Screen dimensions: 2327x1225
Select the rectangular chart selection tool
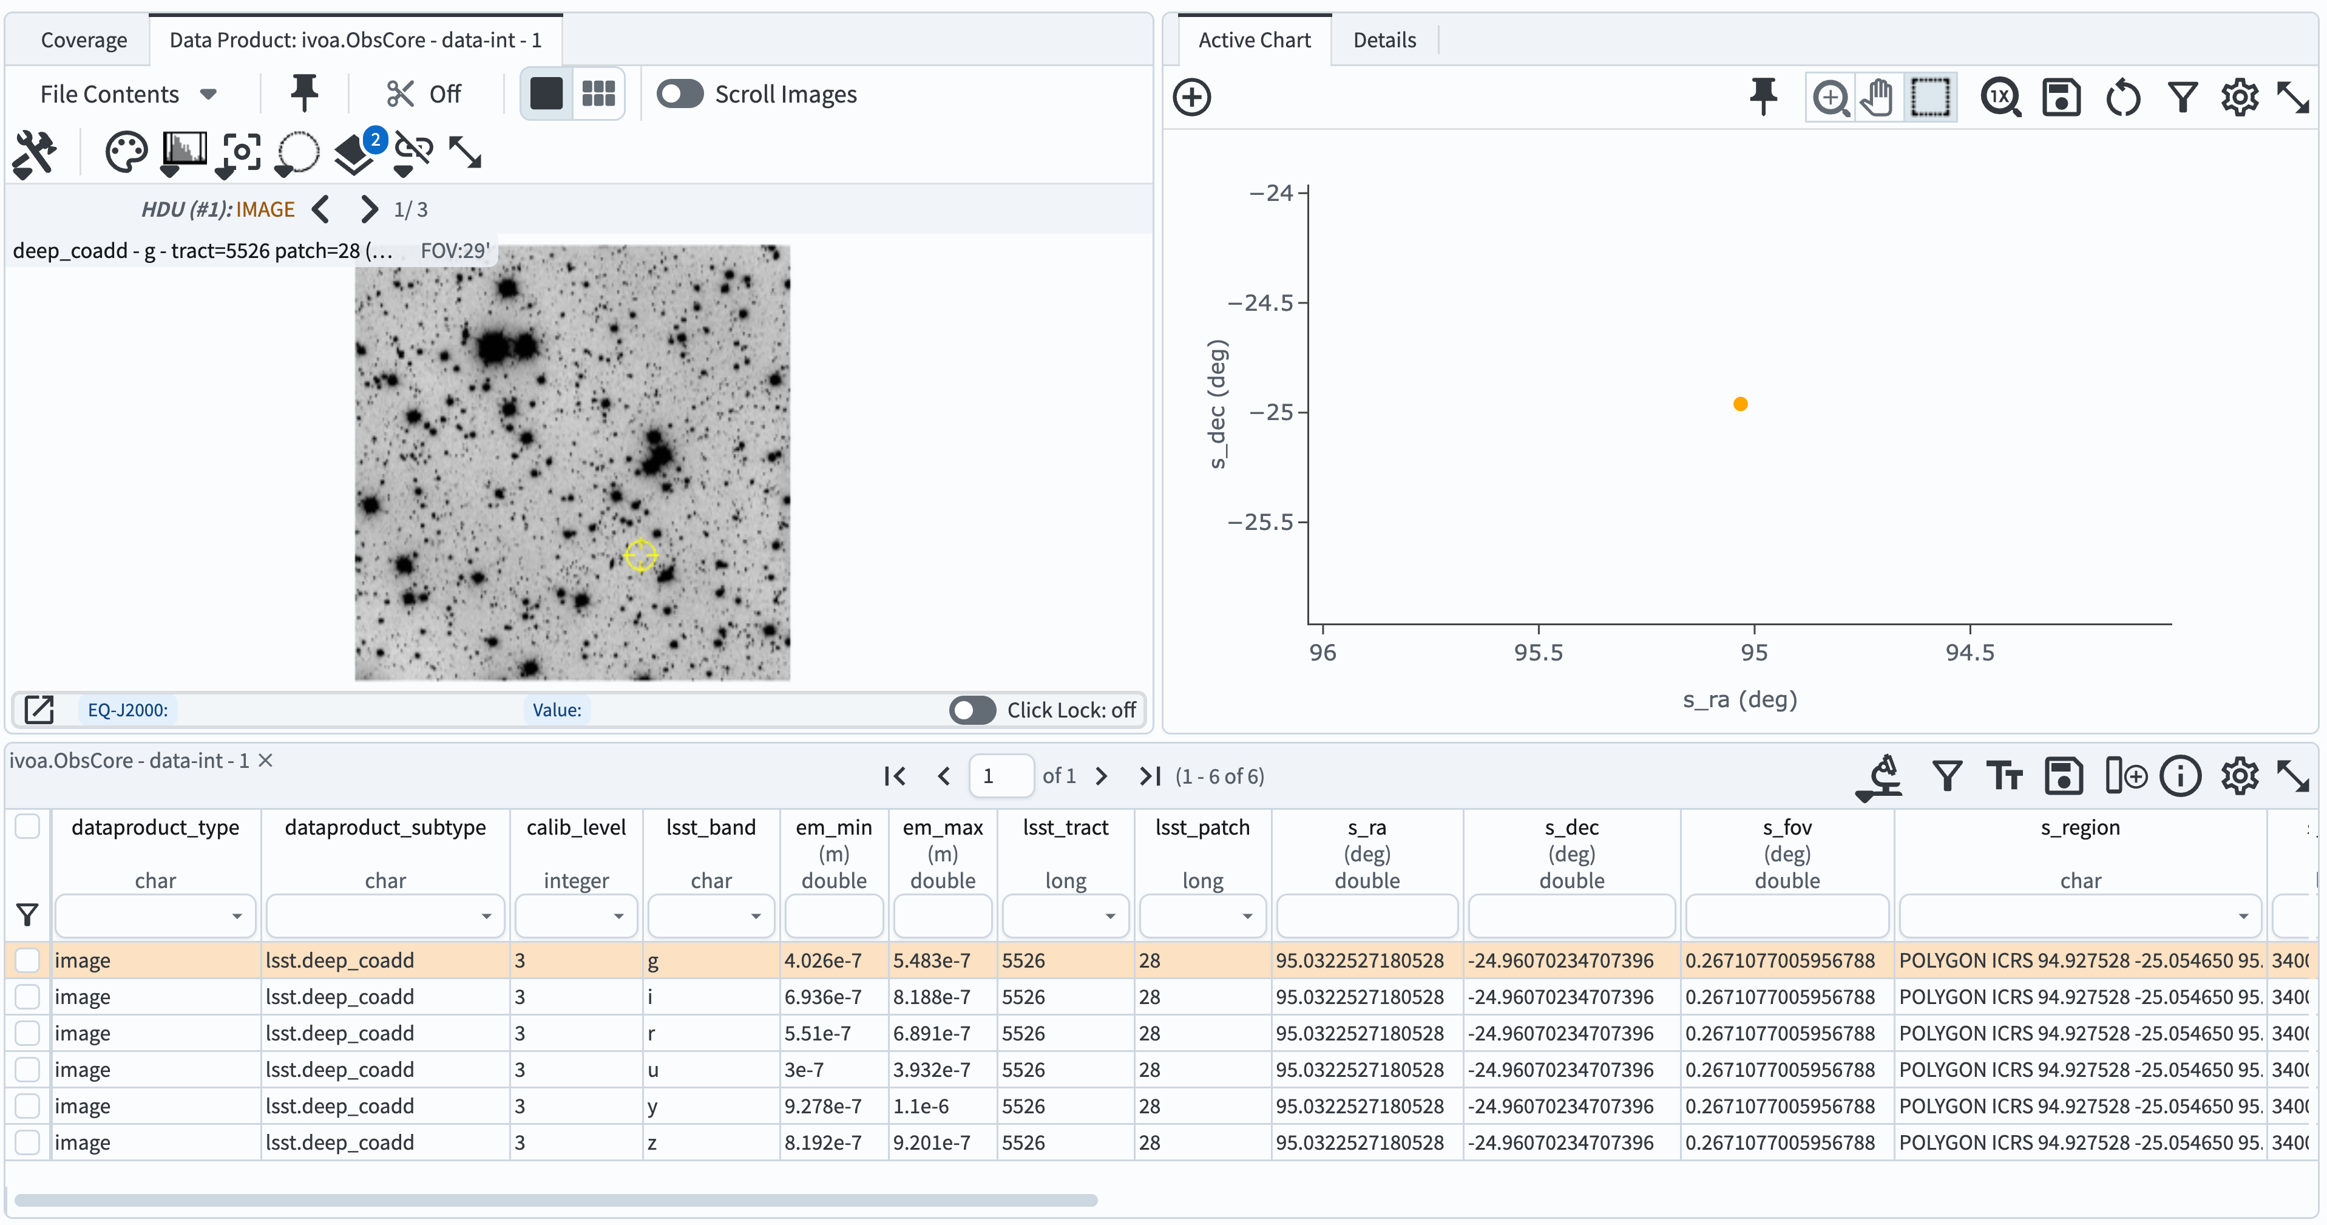point(1929,97)
